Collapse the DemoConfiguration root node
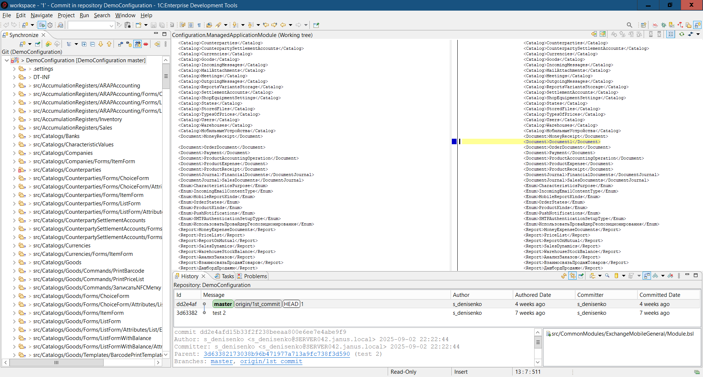 click(7, 60)
